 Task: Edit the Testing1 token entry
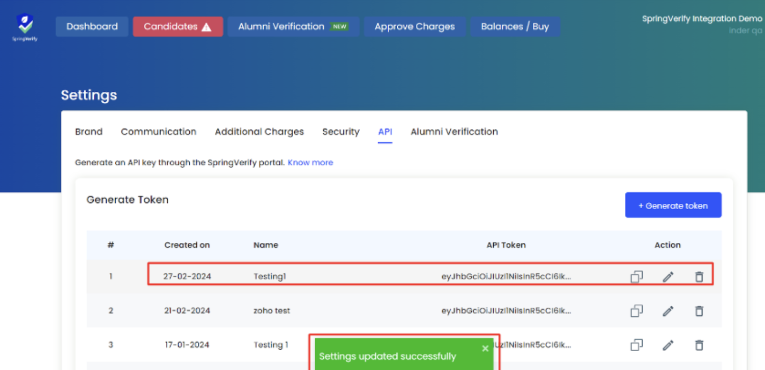[x=668, y=276]
